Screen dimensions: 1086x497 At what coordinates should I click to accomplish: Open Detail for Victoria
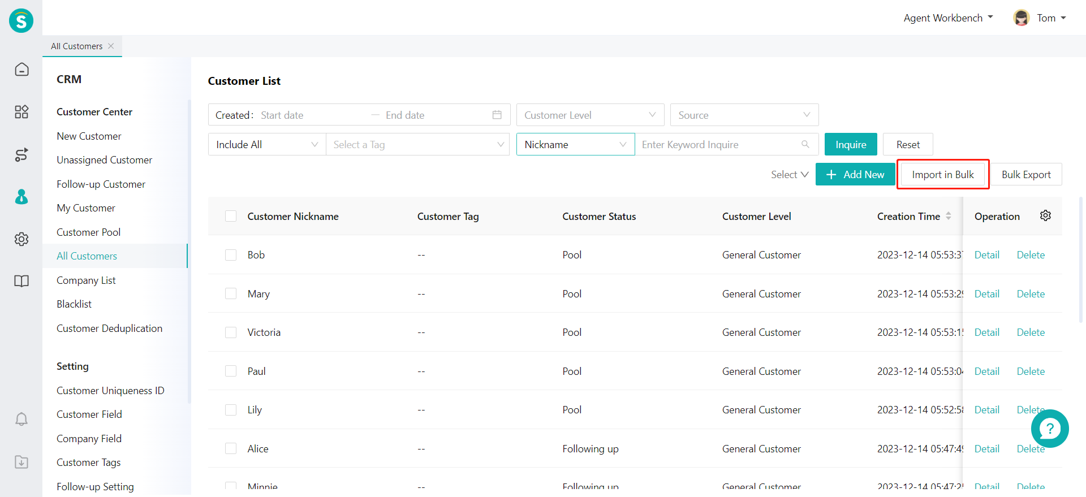coord(986,332)
